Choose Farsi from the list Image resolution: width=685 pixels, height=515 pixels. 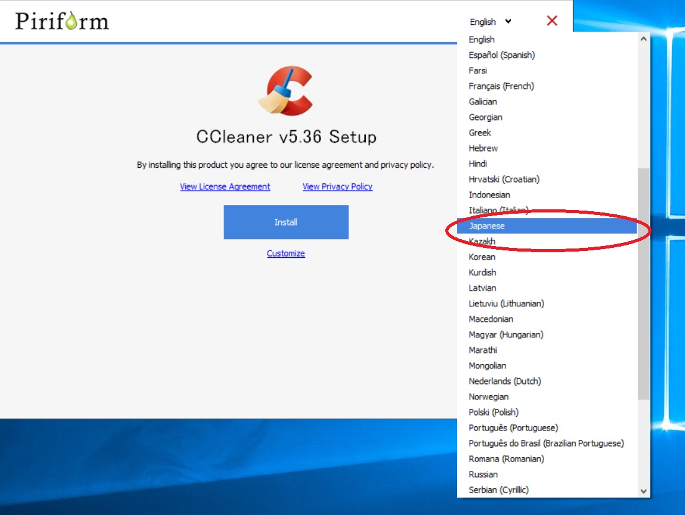tap(547, 70)
